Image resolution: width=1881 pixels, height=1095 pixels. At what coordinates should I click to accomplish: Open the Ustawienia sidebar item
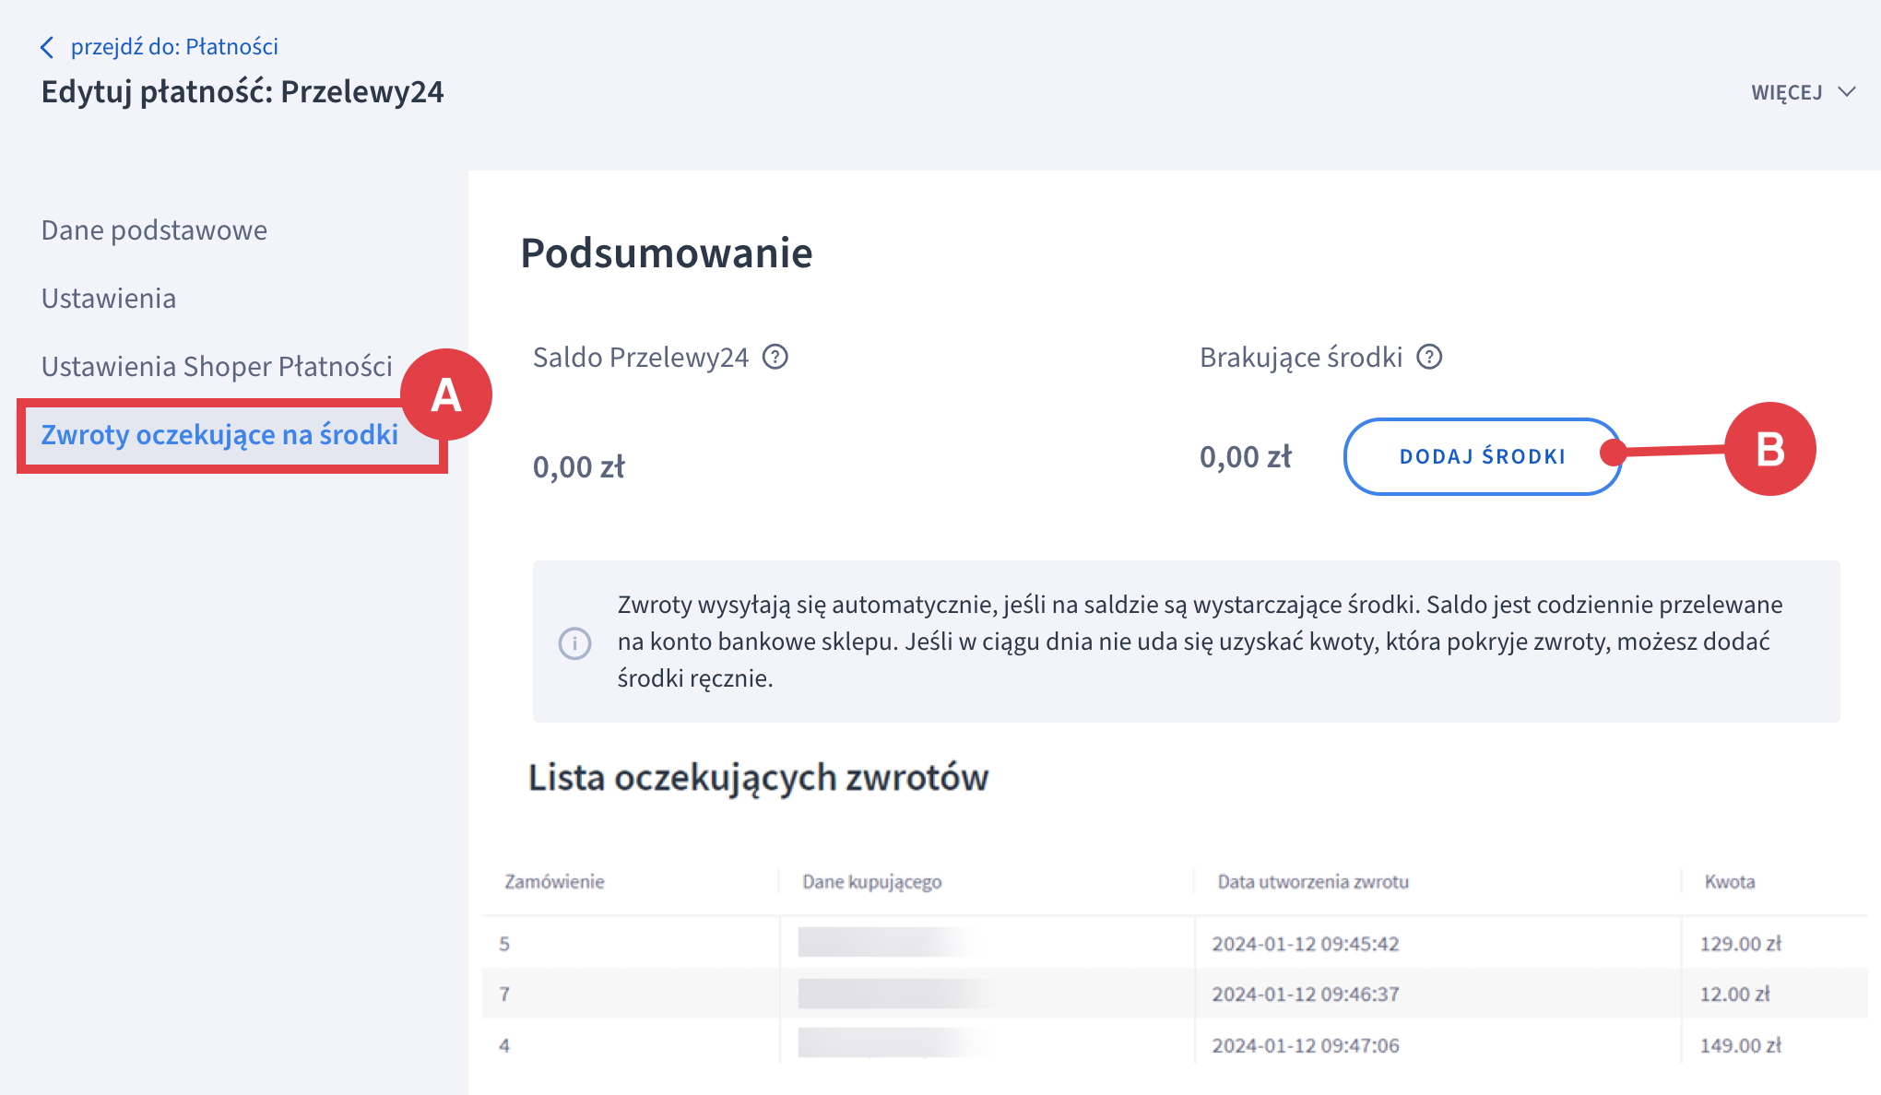(x=109, y=298)
